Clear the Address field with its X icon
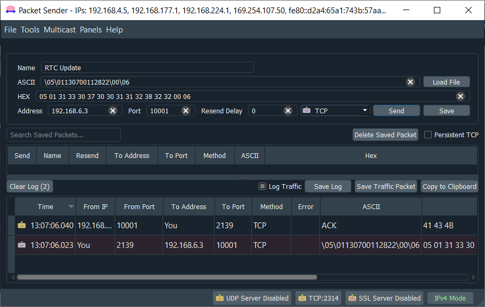Viewport: 485px width, 307px height. click(113, 111)
